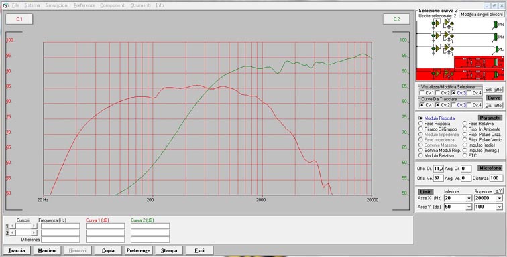The width and height of the screenshot is (507, 257).
Task: Select the second Mid speaker driver icon
Action: (x=496, y=37)
